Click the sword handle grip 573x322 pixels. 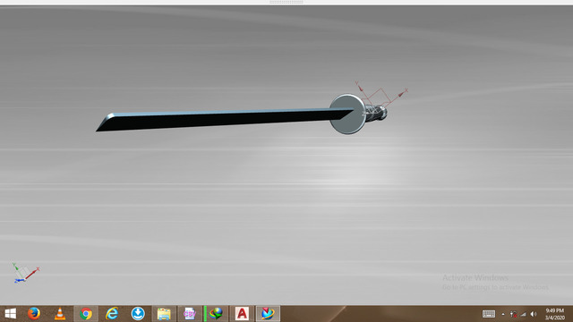pos(376,113)
